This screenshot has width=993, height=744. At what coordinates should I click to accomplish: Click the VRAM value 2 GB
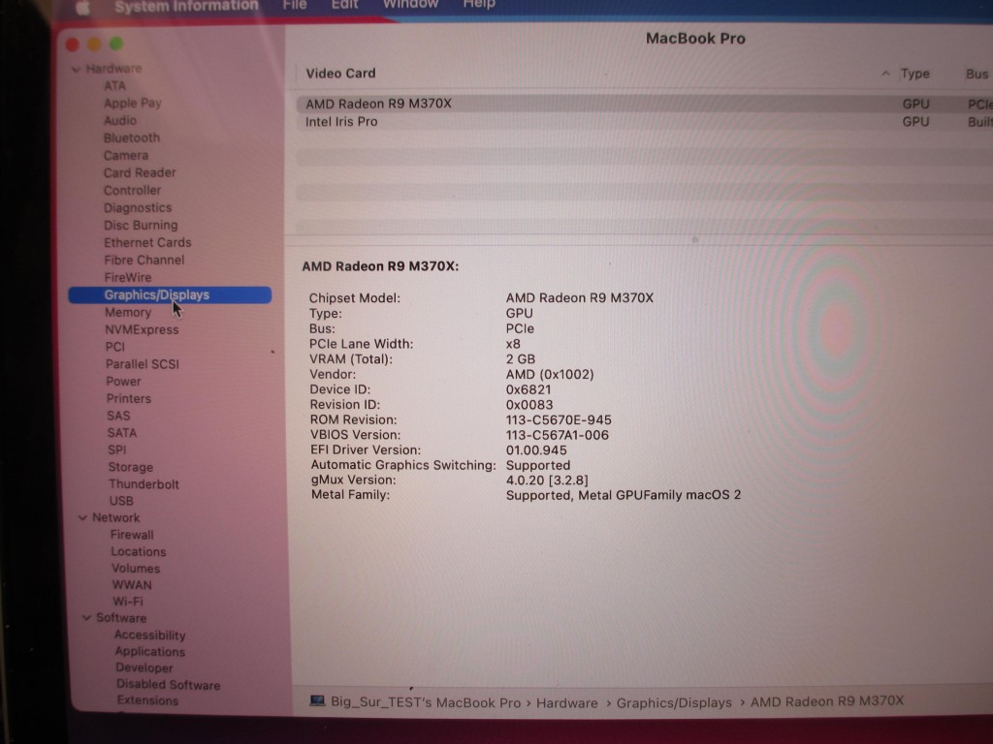tap(521, 359)
